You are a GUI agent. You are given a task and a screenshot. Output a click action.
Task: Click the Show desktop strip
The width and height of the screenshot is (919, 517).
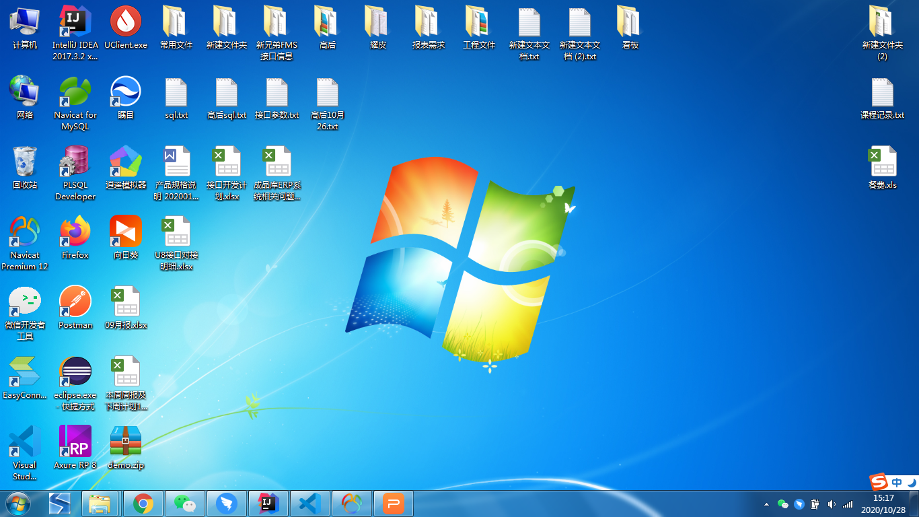[914, 504]
